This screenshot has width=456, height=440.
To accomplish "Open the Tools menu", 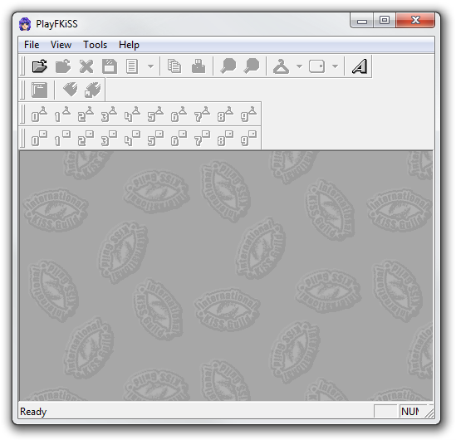I will (95, 45).
